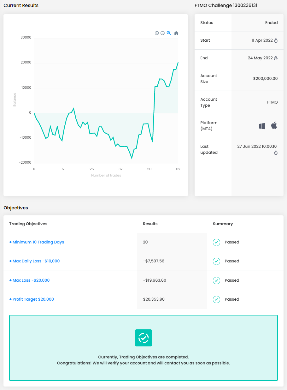
Task: Click the Passed checkmark for Profit Target
Action: click(216, 299)
